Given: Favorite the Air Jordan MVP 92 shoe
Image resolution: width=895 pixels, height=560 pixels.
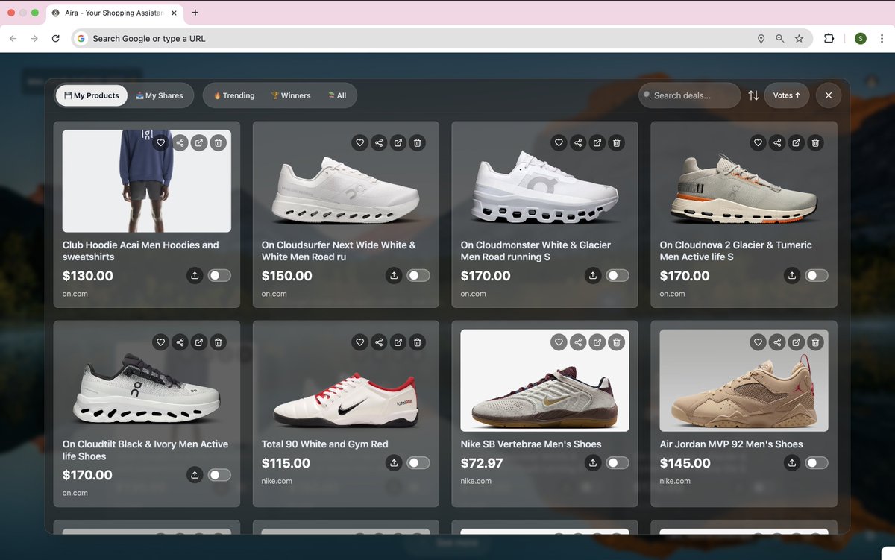Looking at the screenshot, I should 758,342.
